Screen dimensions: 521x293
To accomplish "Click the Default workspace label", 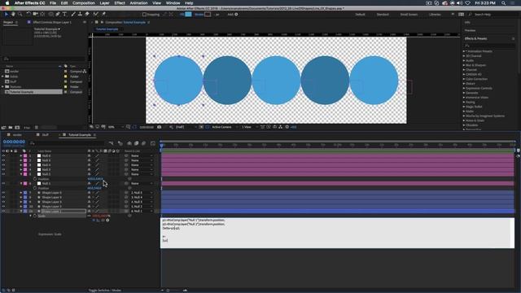I will click(360, 15).
